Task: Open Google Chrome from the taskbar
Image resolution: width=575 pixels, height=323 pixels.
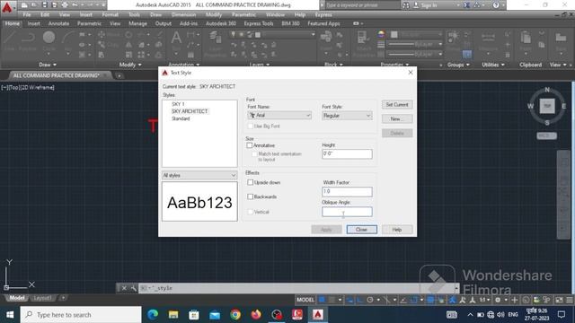Action: [x=235, y=315]
